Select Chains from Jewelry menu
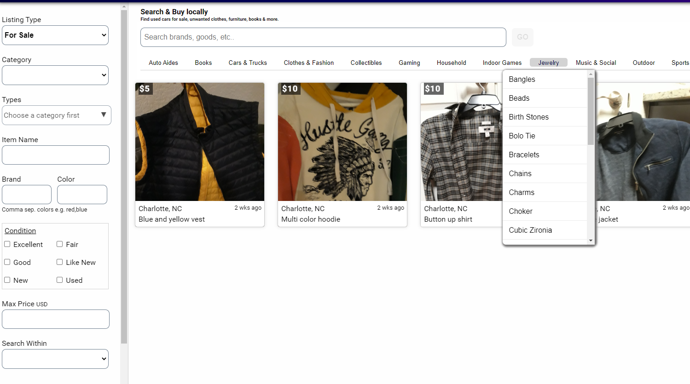The height and width of the screenshot is (384, 690). (545, 174)
